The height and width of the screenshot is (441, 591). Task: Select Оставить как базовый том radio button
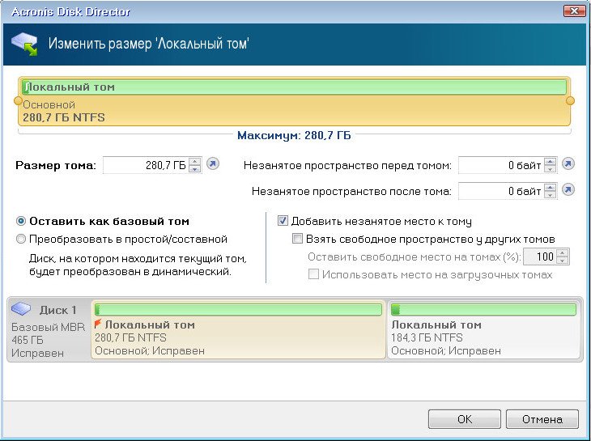21,221
